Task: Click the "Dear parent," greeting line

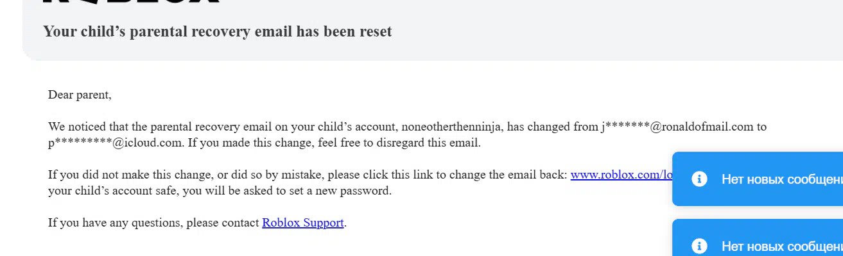Action: [80, 95]
